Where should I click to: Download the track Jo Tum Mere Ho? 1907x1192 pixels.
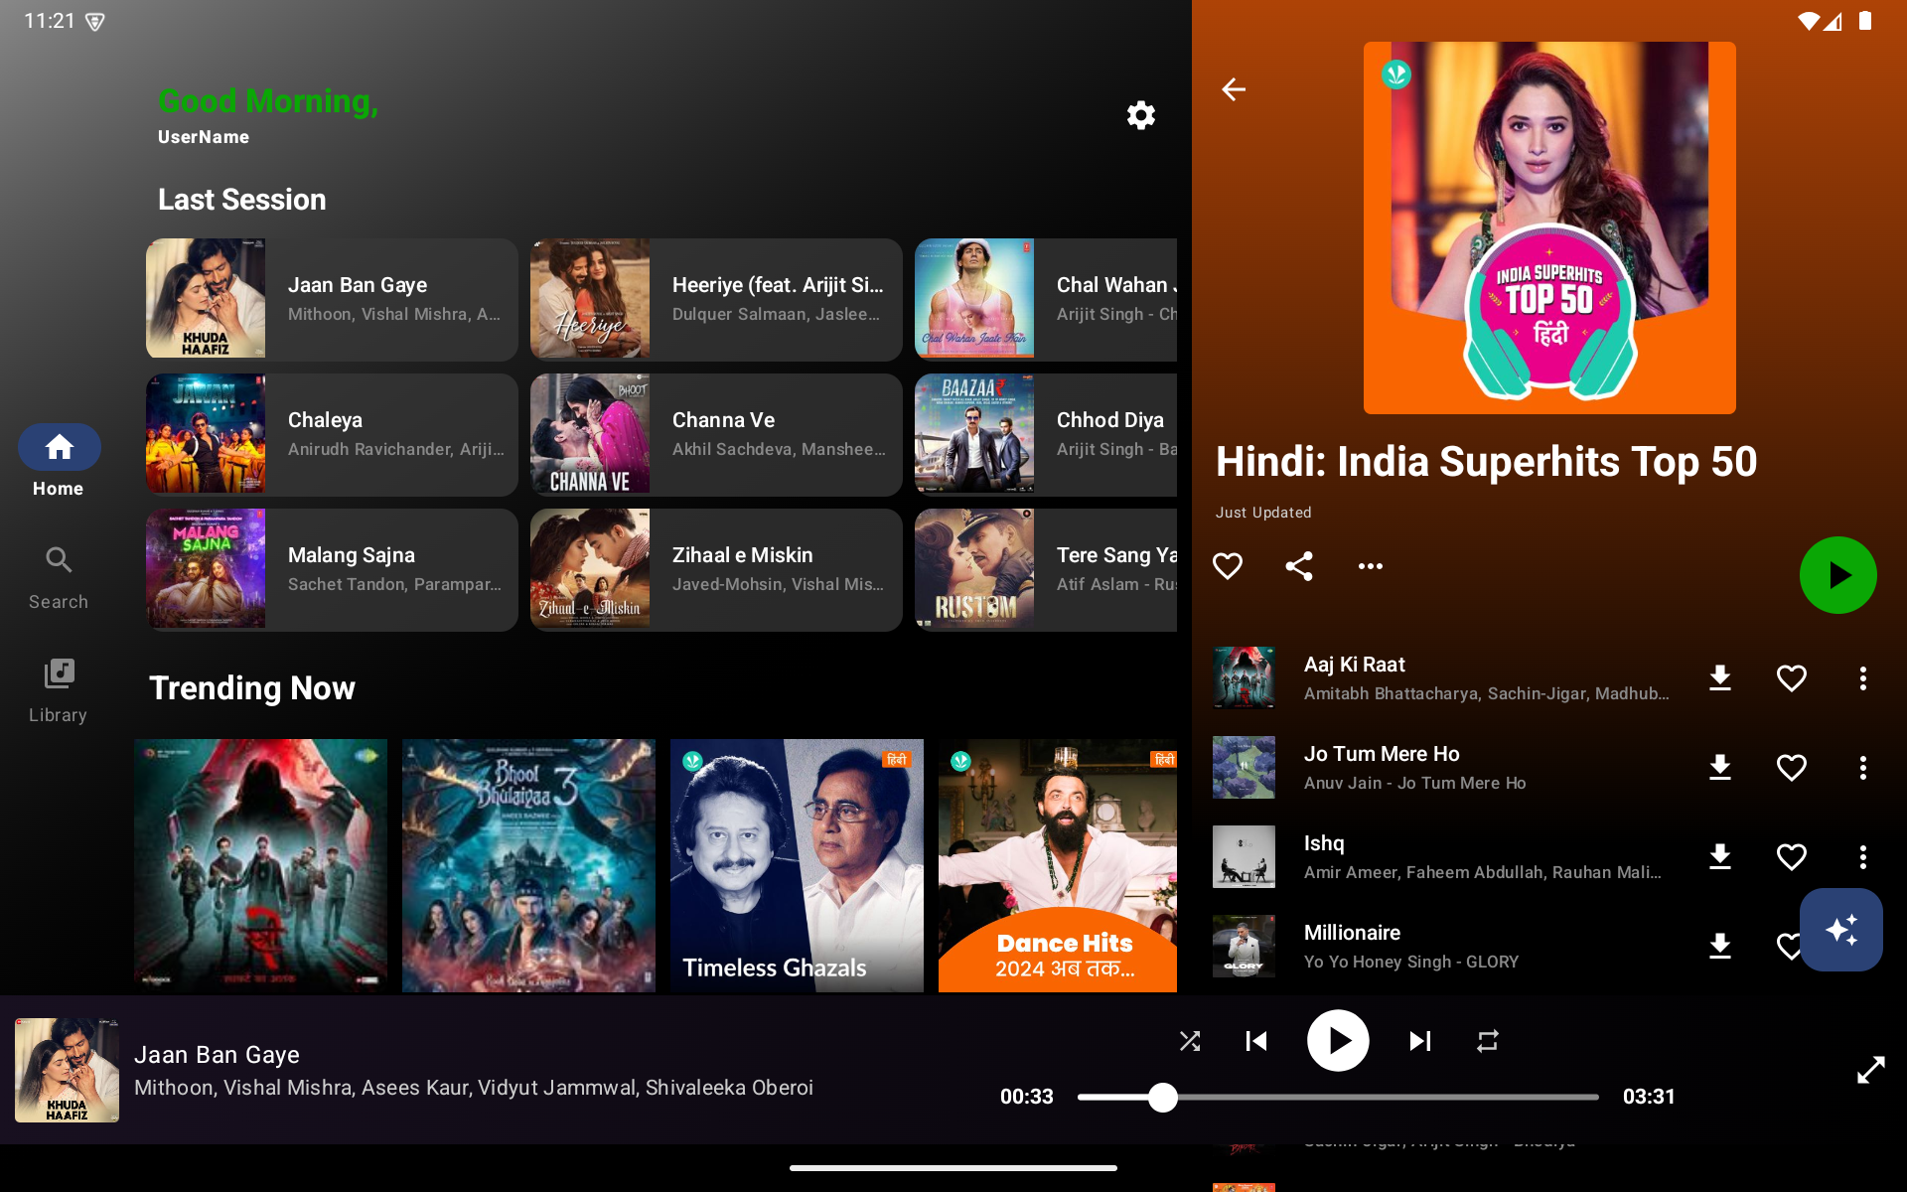1719,767
